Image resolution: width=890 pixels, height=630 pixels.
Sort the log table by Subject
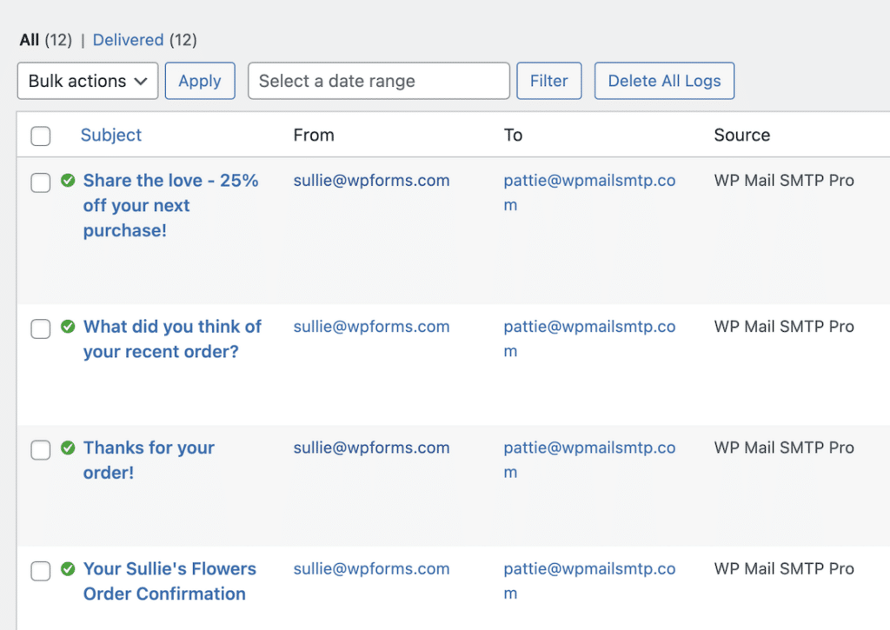[110, 136]
